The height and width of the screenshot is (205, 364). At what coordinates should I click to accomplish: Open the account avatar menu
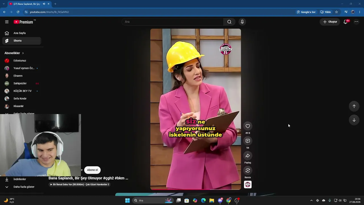356,22
